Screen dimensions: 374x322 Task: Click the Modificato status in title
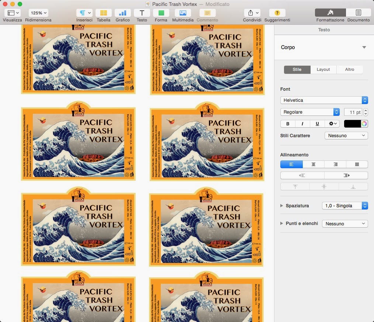tap(217, 4)
